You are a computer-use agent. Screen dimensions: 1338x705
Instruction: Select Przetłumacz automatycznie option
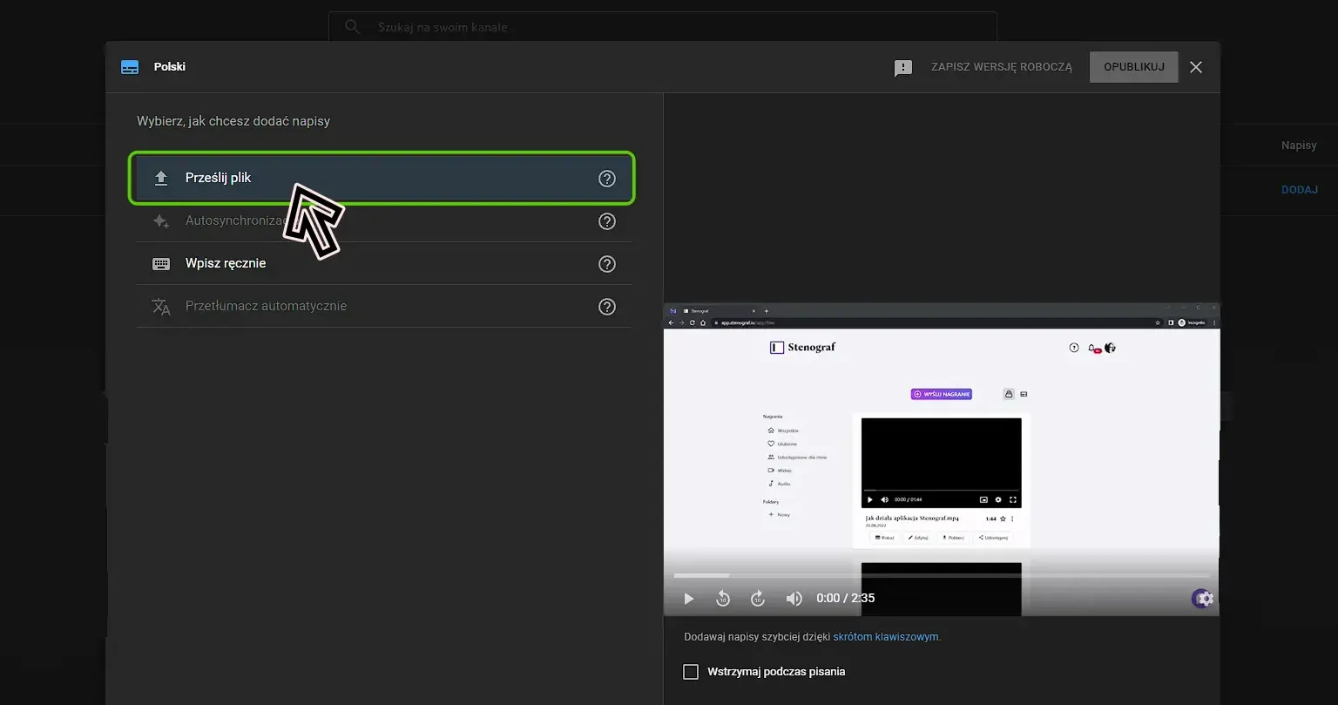tap(383, 306)
